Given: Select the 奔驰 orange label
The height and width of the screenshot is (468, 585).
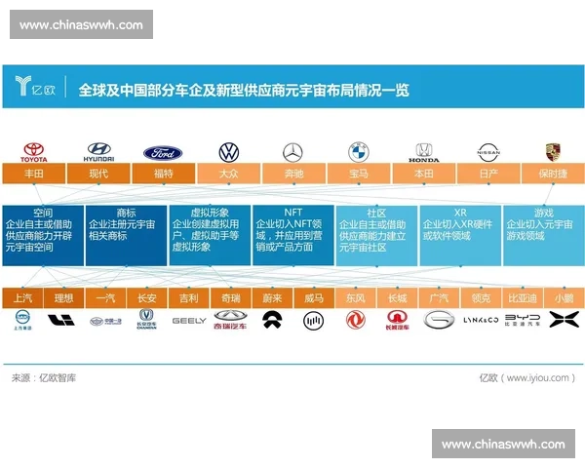Looking at the screenshot, I should [x=293, y=174].
